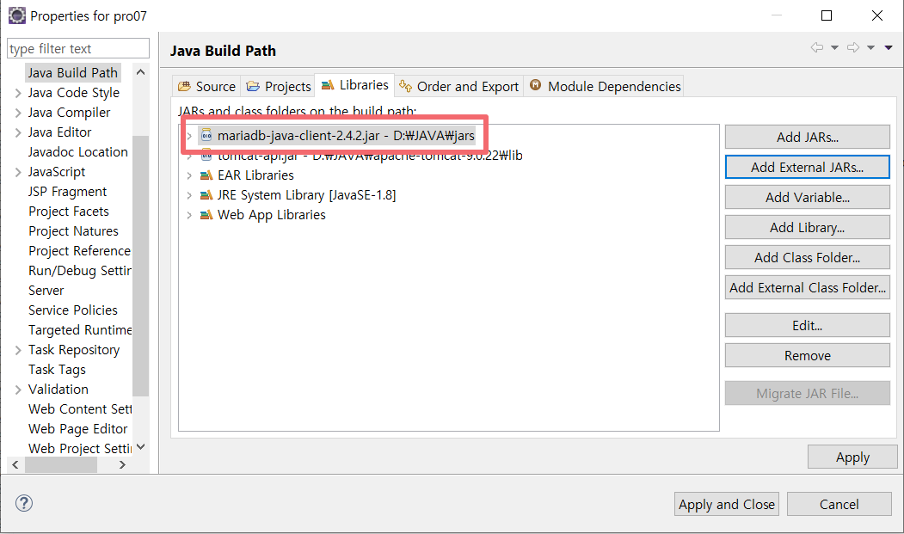Open the forward history dropdown arrow

pos(870,48)
